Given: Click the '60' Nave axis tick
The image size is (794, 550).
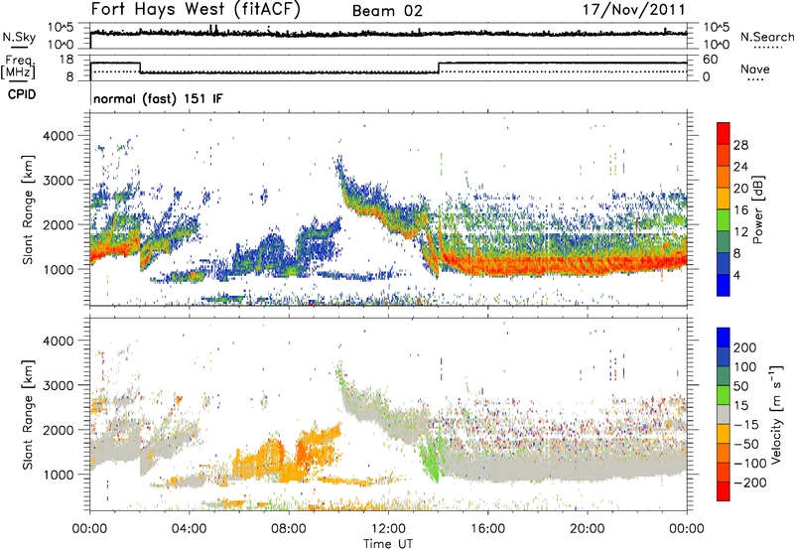Looking at the screenshot, I should 711,60.
